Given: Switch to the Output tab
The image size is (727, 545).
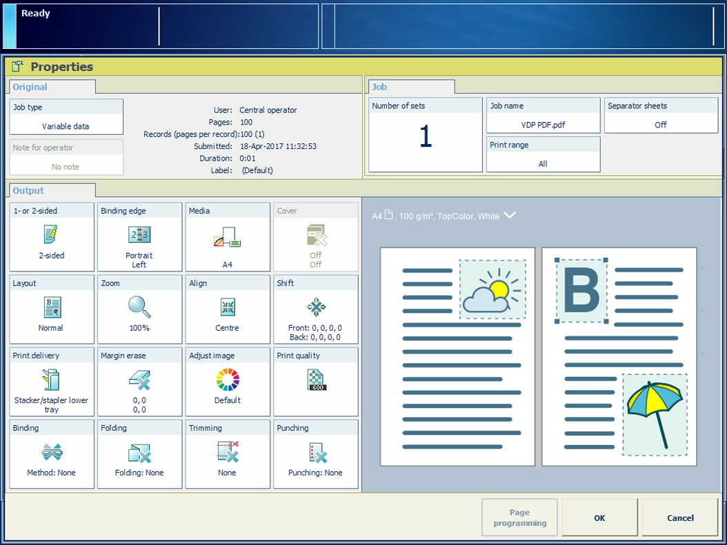Looking at the screenshot, I should tap(29, 191).
